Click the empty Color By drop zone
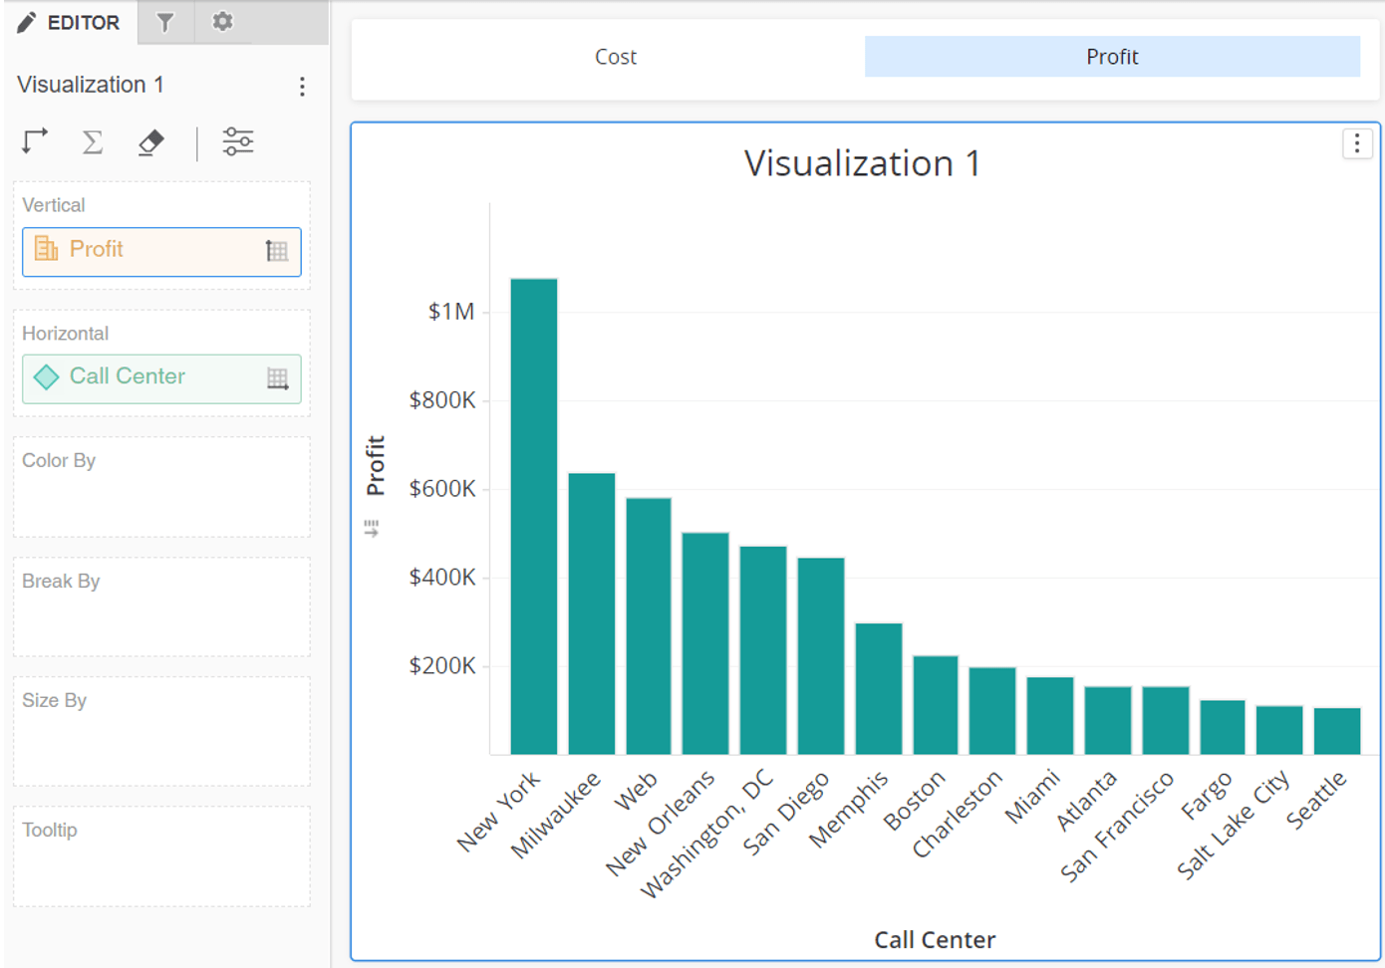 click(161, 487)
